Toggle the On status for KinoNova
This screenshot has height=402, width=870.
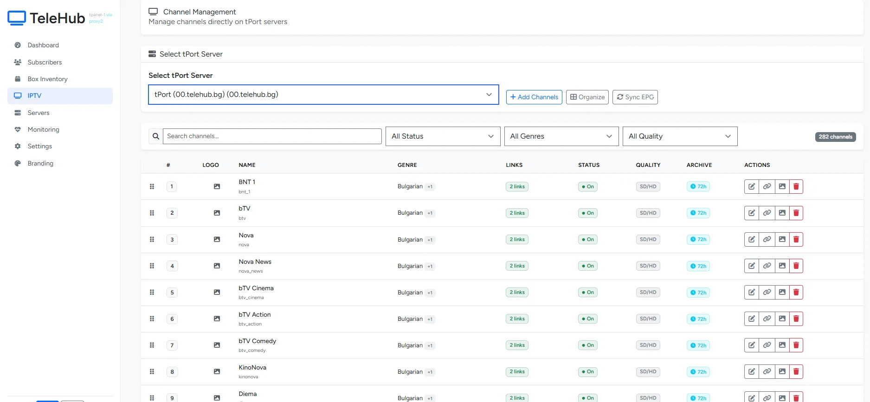click(x=588, y=372)
